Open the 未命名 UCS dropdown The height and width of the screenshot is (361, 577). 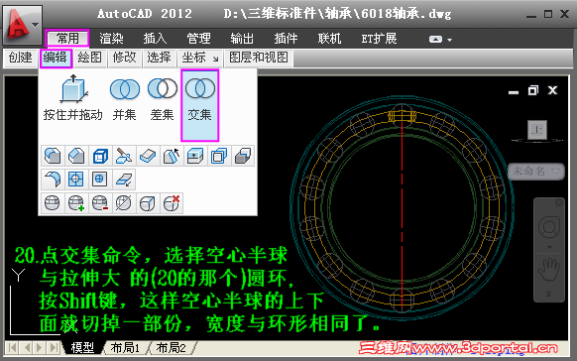535,172
